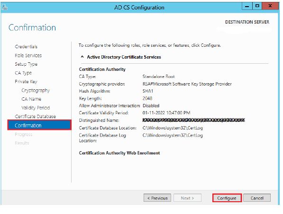This screenshot has width=283, height=214.
Task: Open the Credentials step
Action: click(26, 47)
